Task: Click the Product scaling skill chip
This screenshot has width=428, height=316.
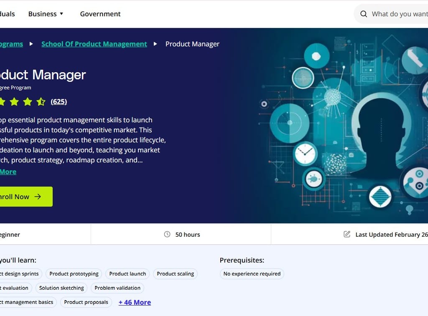Action: pos(175,274)
